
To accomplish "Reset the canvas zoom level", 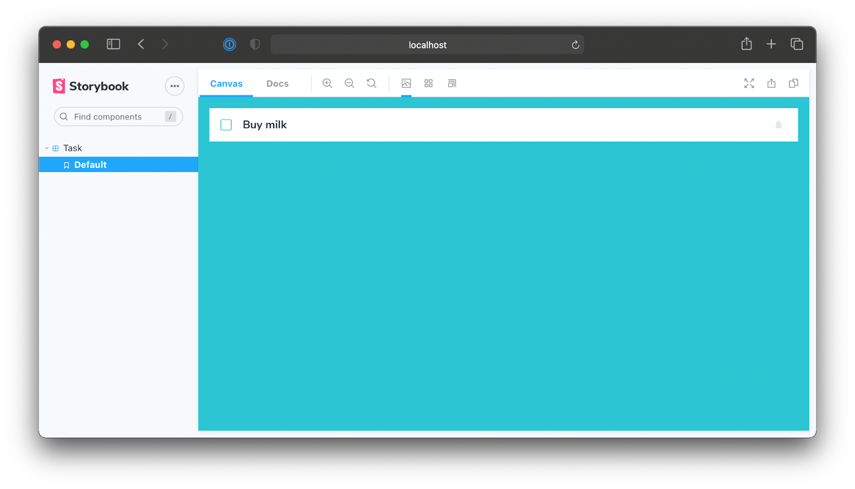I will tap(371, 83).
